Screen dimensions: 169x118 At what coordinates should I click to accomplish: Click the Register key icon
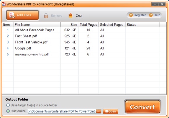click(x=131, y=15)
